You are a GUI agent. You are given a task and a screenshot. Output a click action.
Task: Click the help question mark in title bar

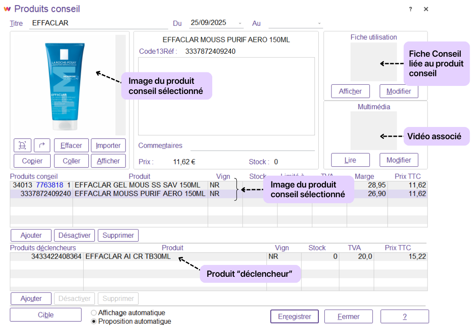point(410,9)
